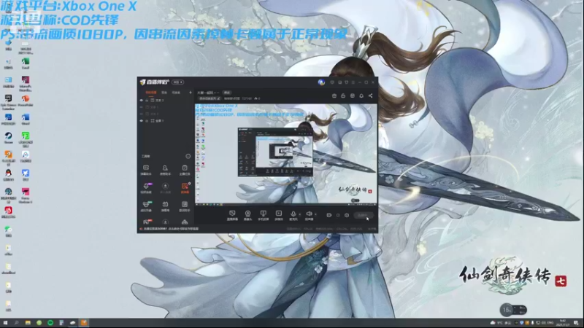The image size is (584, 328).
Task: Mute the speaker from the bottom toolbar
Action: click(309, 215)
